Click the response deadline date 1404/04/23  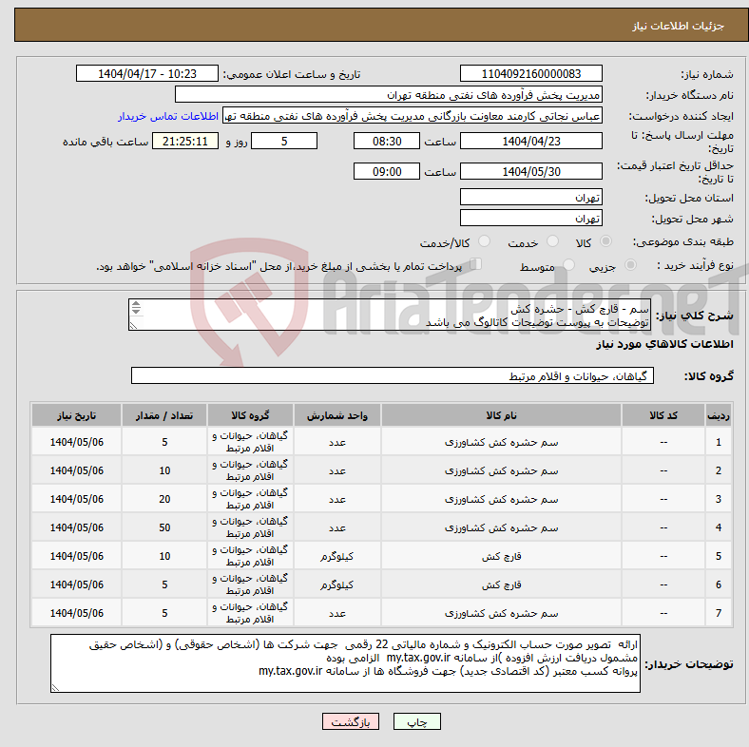(x=531, y=141)
